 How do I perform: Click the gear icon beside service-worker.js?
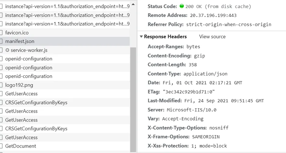coord(7,50)
